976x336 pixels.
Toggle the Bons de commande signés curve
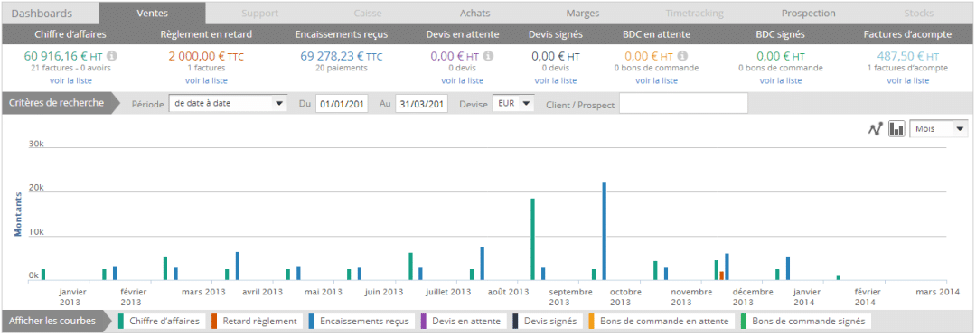(x=807, y=321)
